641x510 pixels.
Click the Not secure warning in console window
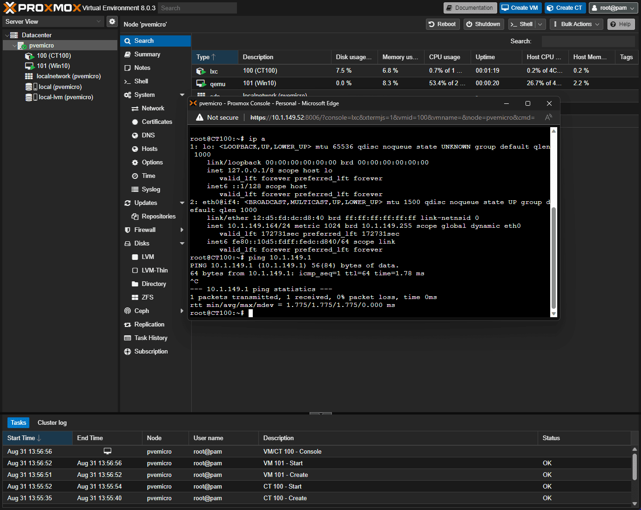tap(217, 117)
